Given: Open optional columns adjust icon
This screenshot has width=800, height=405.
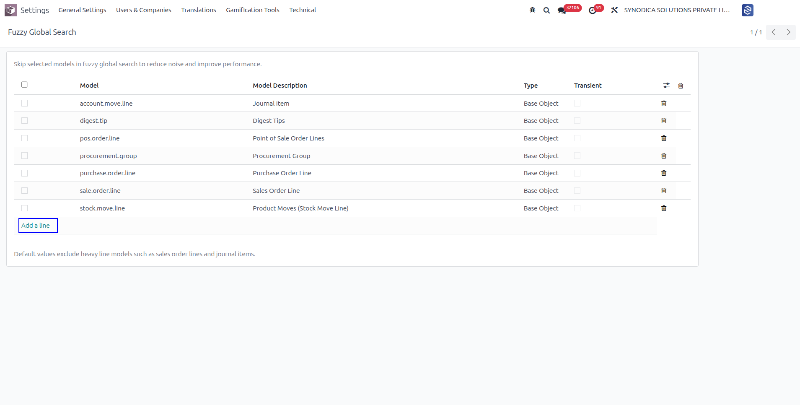Looking at the screenshot, I should (666, 86).
